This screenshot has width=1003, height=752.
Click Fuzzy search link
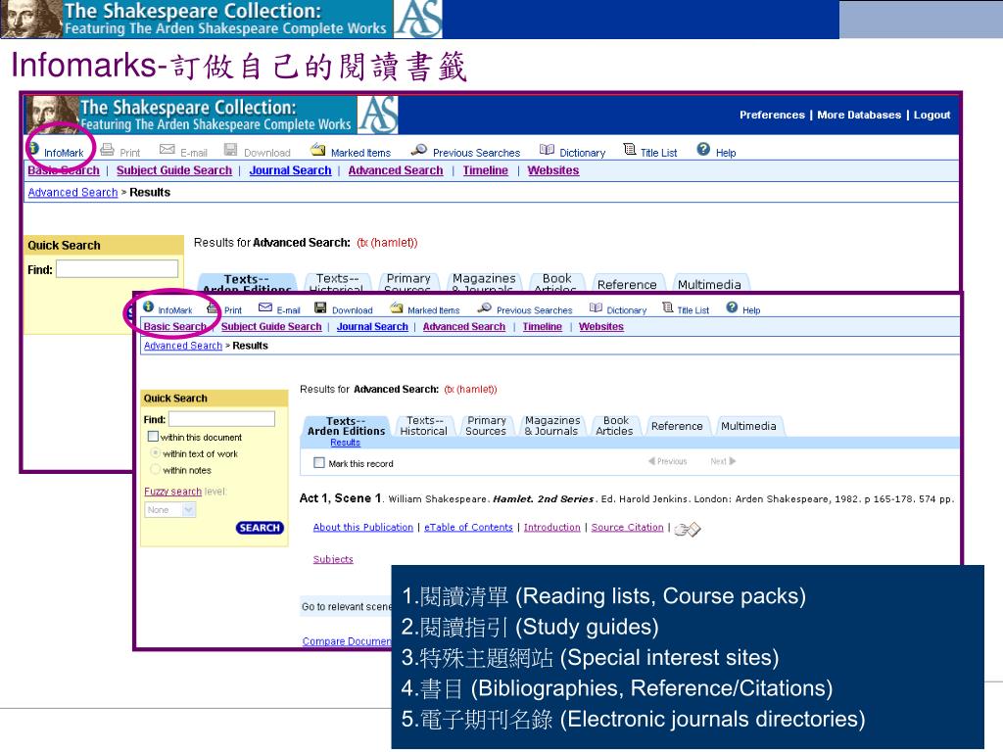point(172,492)
